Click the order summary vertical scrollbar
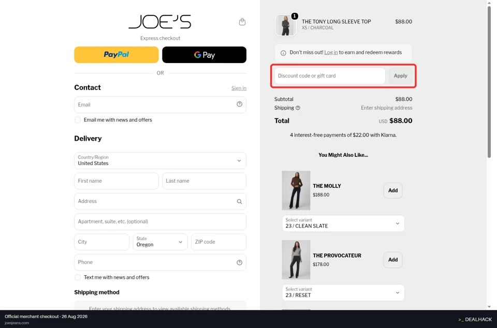The height and width of the screenshot is (328, 497). pos(489,82)
